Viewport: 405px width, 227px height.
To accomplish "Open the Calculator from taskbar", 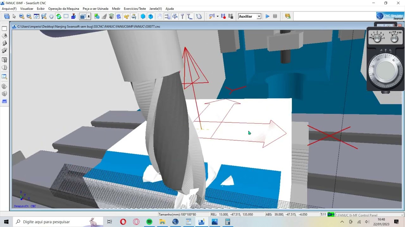I will 227,222.
